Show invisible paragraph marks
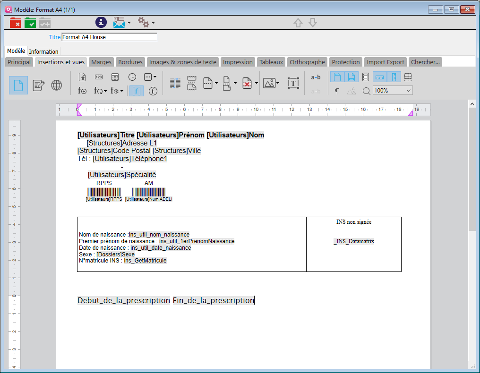Image resolution: width=480 pixels, height=373 pixels. coord(337,91)
